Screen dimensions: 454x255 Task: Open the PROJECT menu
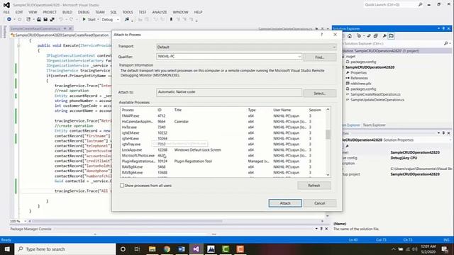(50, 12)
